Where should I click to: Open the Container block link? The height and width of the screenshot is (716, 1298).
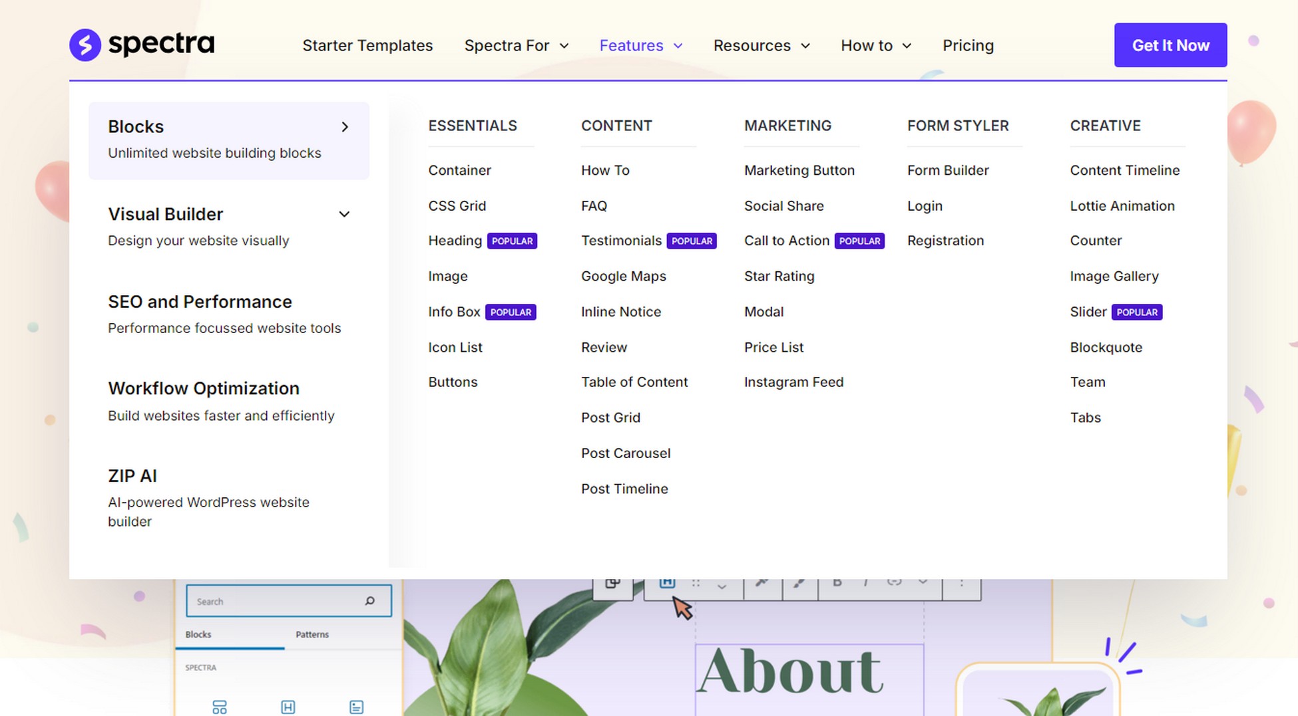click(x=459, y=170)
